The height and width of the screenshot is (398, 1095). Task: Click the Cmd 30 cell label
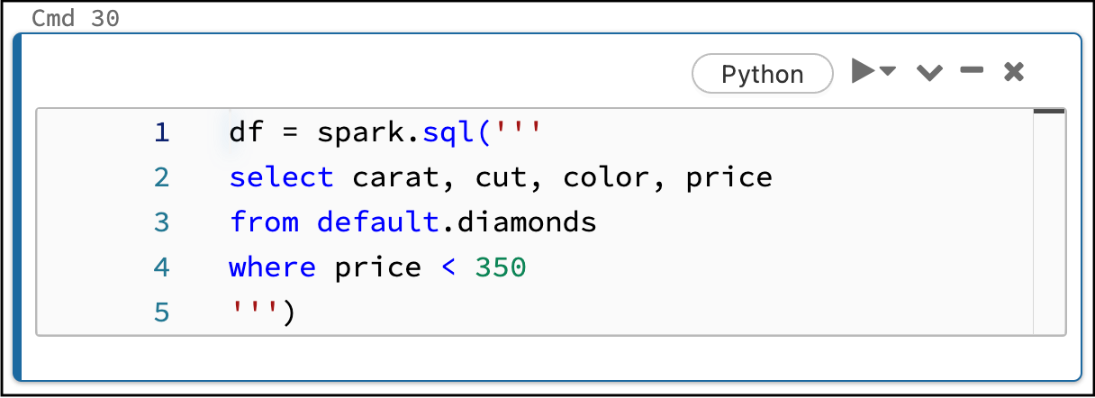point(76,19)
